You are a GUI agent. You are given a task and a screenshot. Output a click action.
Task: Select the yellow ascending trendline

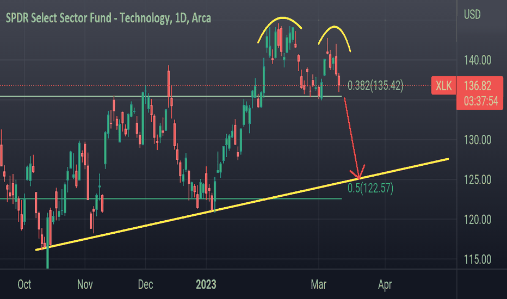coord(242,204)
